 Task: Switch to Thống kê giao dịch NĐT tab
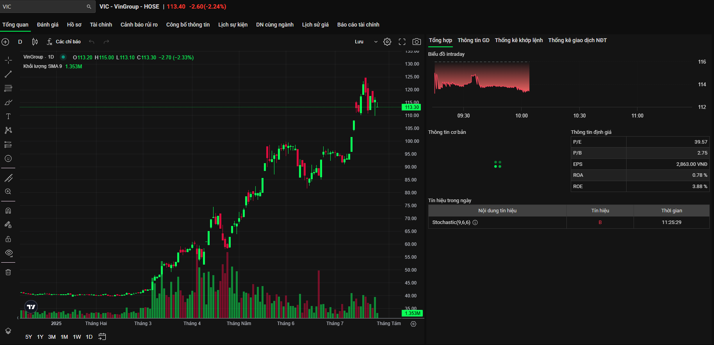click(577, 40)
